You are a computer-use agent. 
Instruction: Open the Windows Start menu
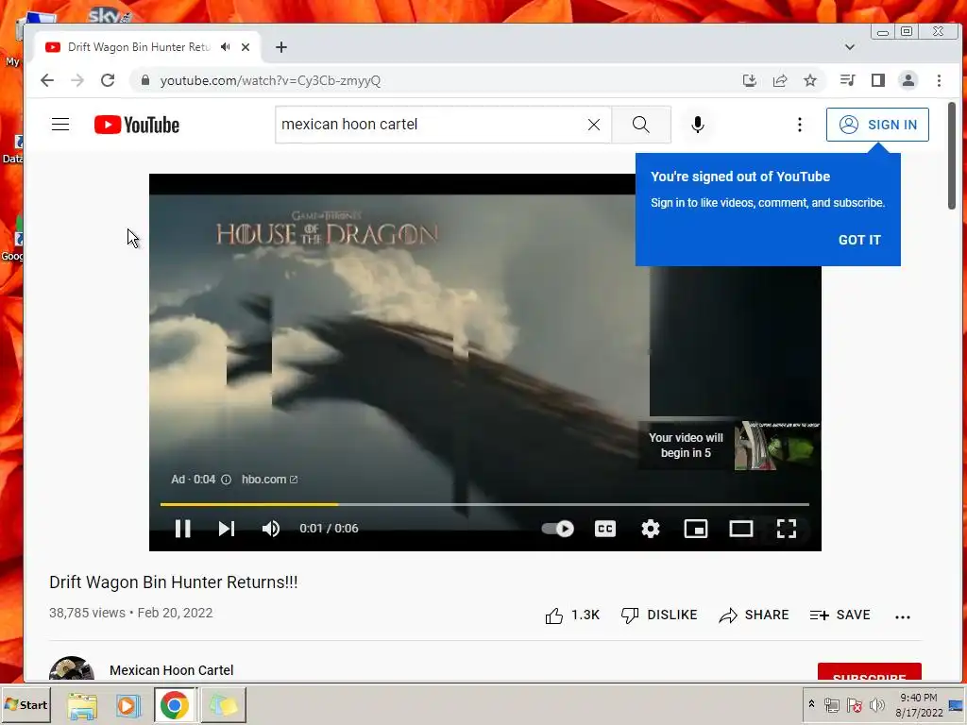pyautogui.click(x=25, y=704)
